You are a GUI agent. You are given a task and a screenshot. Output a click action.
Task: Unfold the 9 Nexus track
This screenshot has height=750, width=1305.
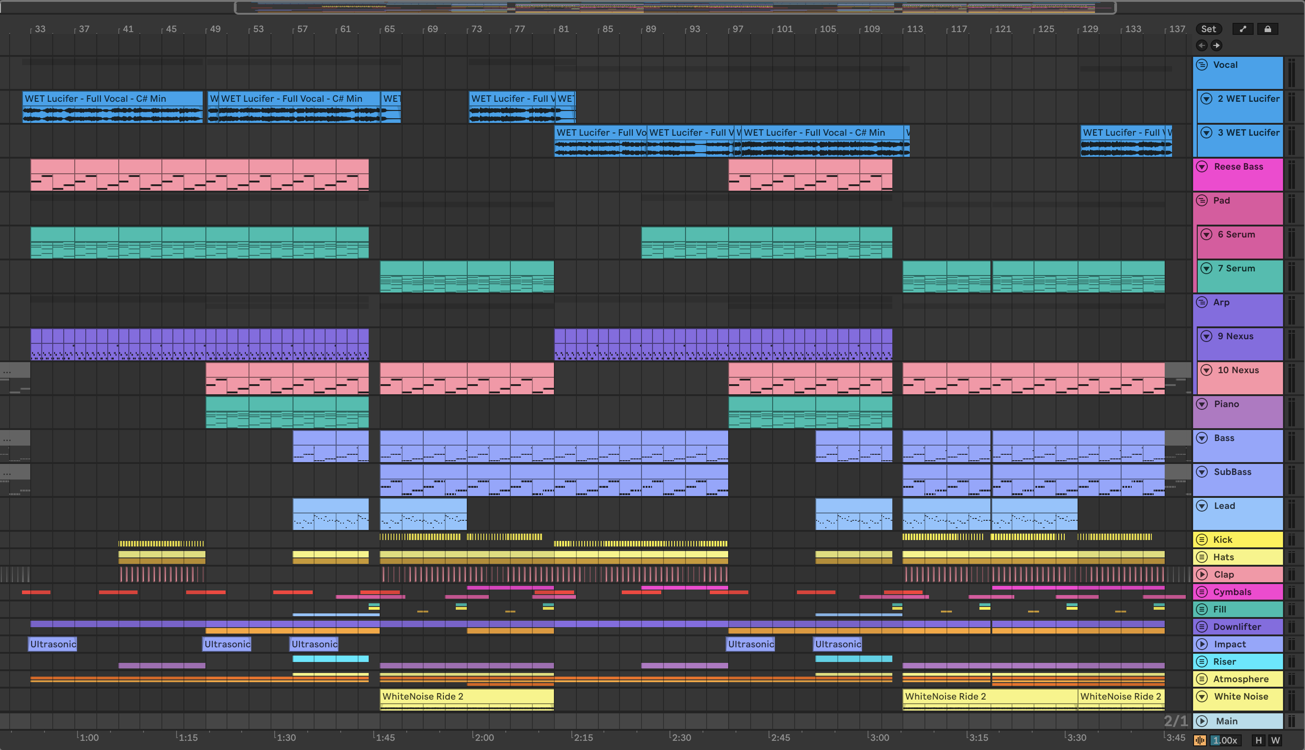click(x=1206, y=336)
